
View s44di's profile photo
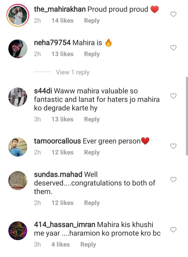18,97
